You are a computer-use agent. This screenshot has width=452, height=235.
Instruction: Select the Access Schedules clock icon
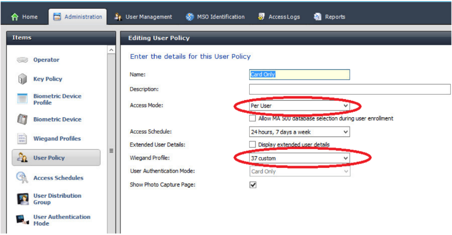22,178
